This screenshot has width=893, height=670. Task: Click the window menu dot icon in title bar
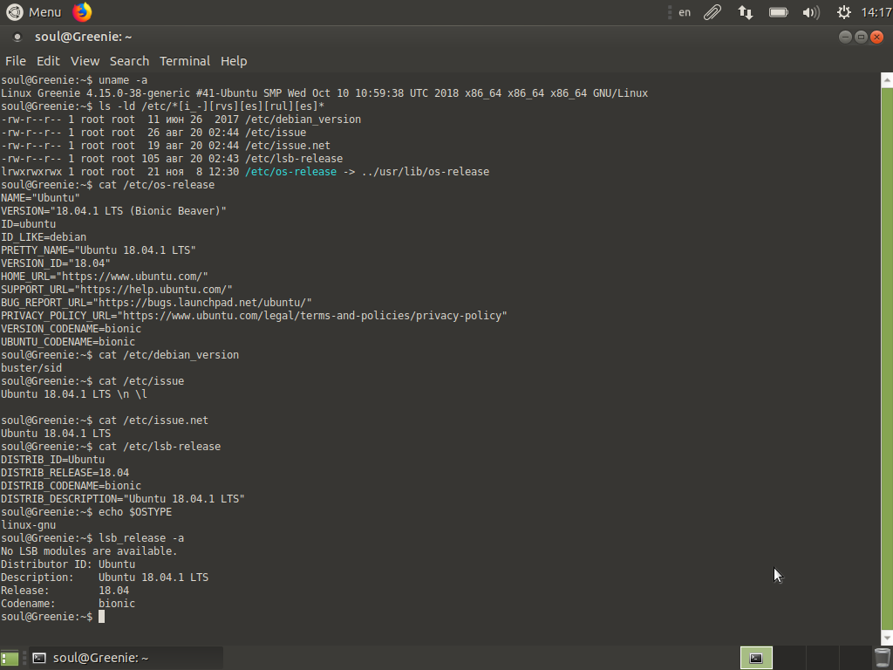coord(17,37)
